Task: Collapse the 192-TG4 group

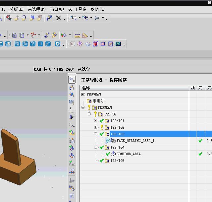Action: (96, 147)
